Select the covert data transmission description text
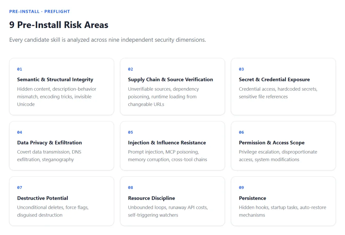Image resolution: width=345 pixels, height=235 pixels. tap(49, 156)
